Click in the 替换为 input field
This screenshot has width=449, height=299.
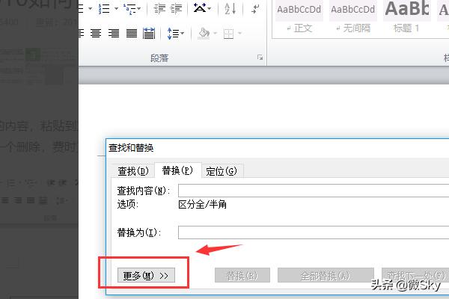[313, 232]
